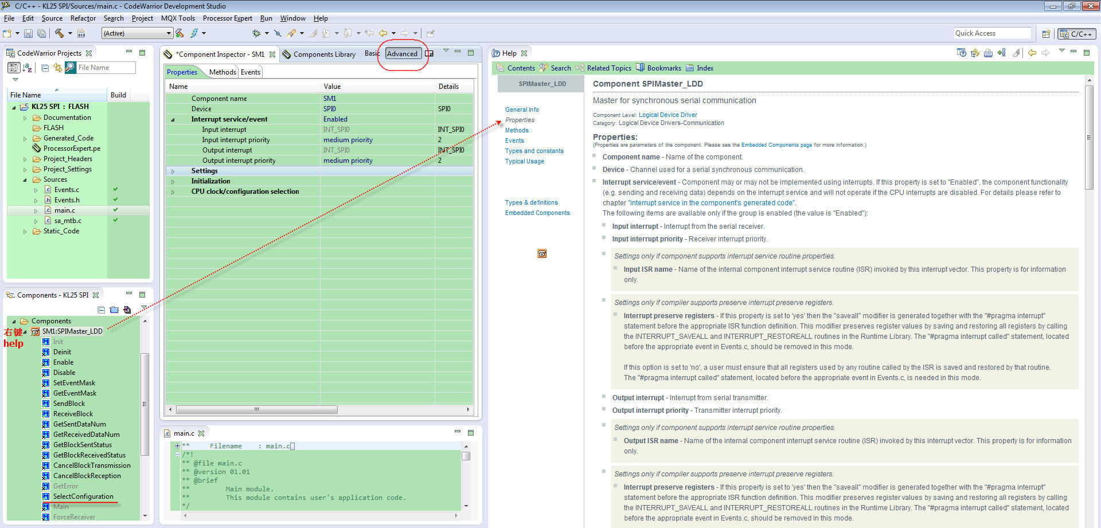Open the Refactor menu

tap(83, 18)
